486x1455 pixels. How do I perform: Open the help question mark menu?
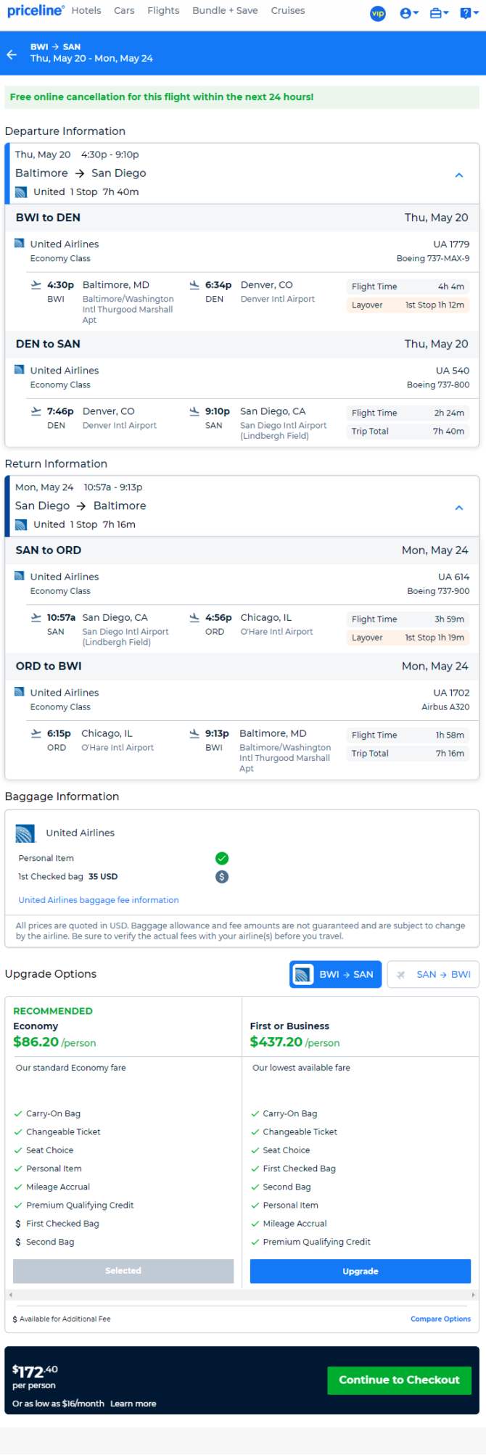click(x=469, y=13)
